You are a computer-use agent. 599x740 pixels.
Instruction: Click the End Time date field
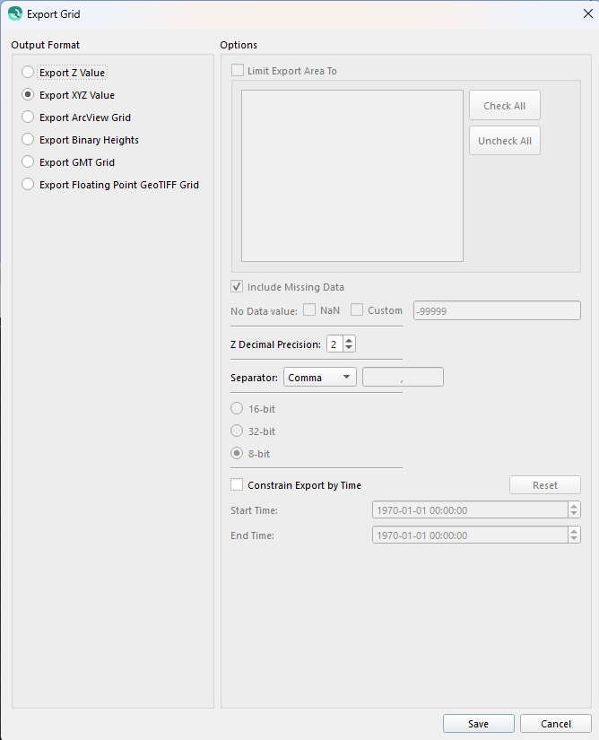pos(470,535)
